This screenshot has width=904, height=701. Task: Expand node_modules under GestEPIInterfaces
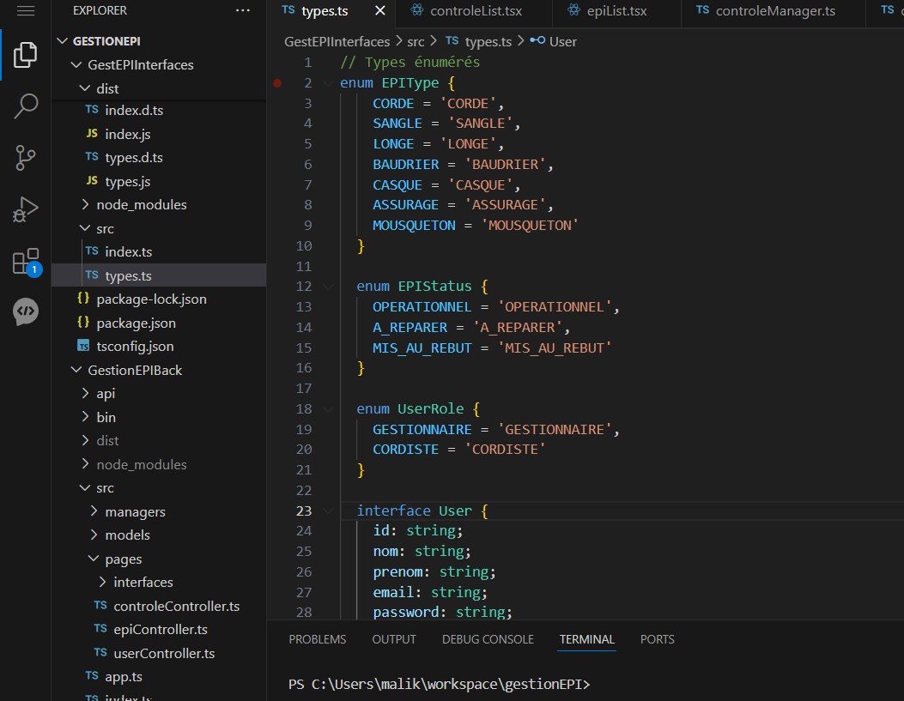(x=85, y=204)
